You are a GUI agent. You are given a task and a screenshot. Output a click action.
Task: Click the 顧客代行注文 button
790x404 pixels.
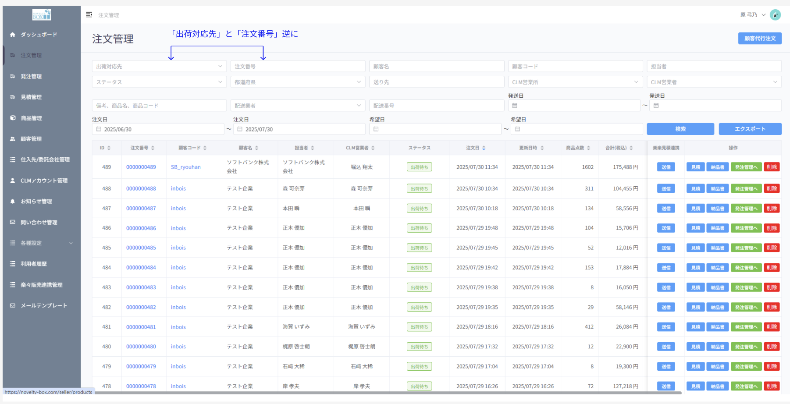[759, 39]
